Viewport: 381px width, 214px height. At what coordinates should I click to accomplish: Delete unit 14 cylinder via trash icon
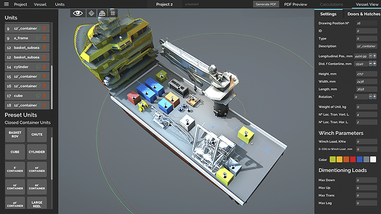[x=44, y=67]
